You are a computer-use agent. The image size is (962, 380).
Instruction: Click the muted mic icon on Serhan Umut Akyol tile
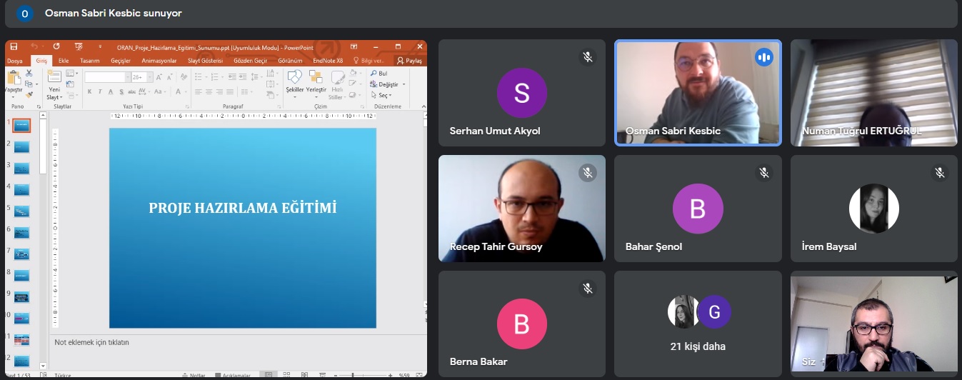(588, 57)
